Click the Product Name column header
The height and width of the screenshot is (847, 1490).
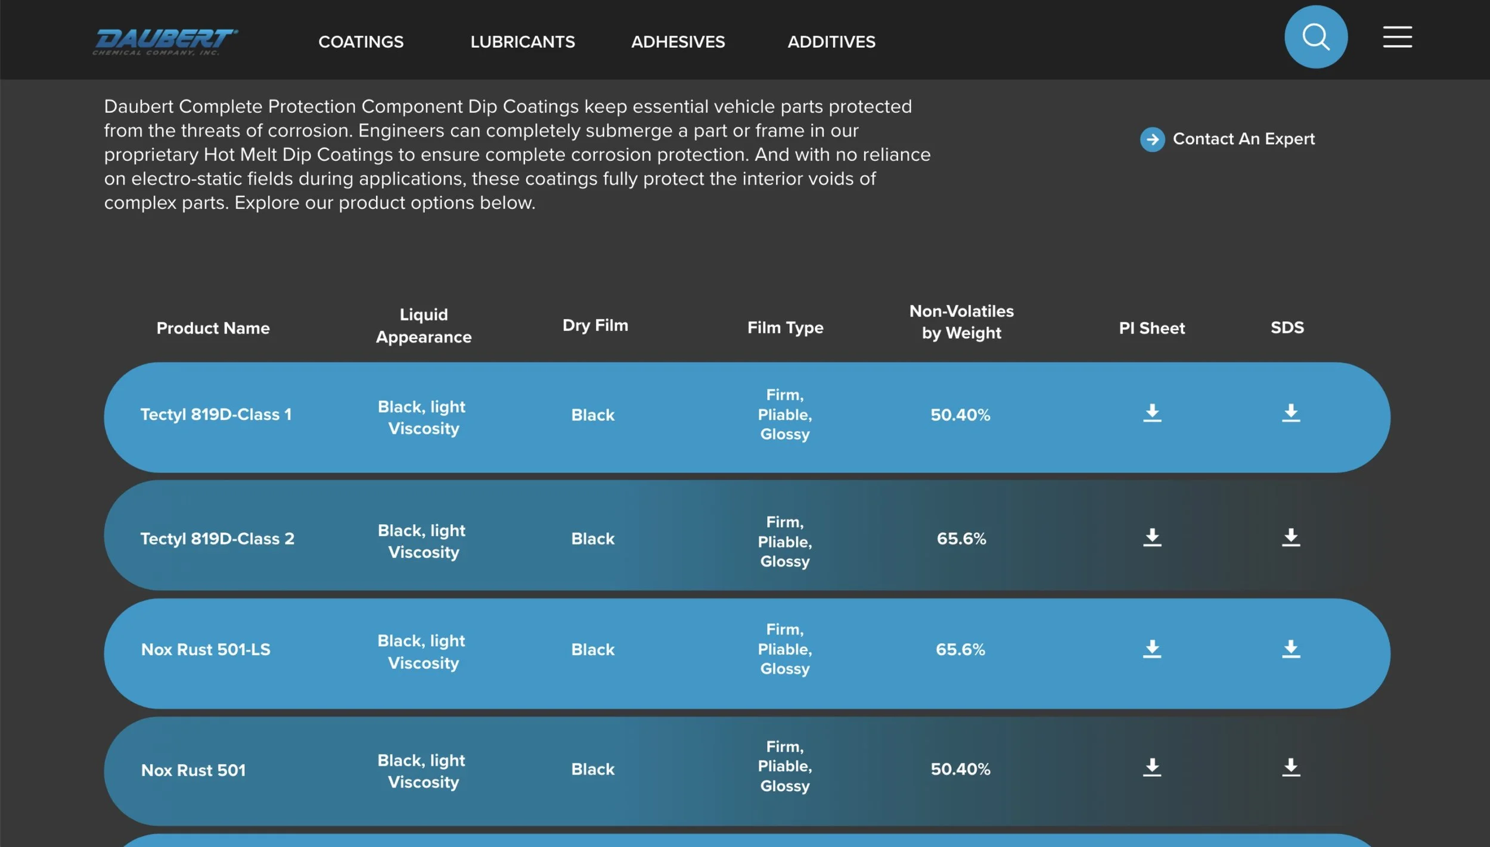[x=213, y=328]
